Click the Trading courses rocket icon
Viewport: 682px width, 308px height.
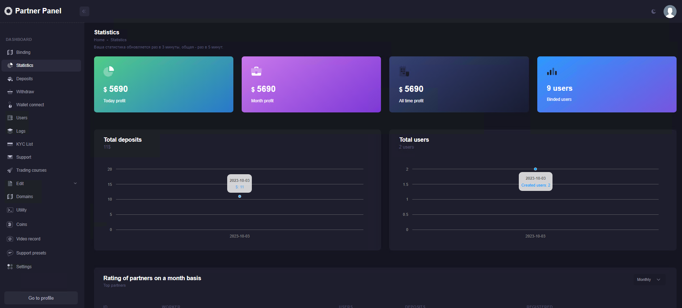[x=10, y=170]
